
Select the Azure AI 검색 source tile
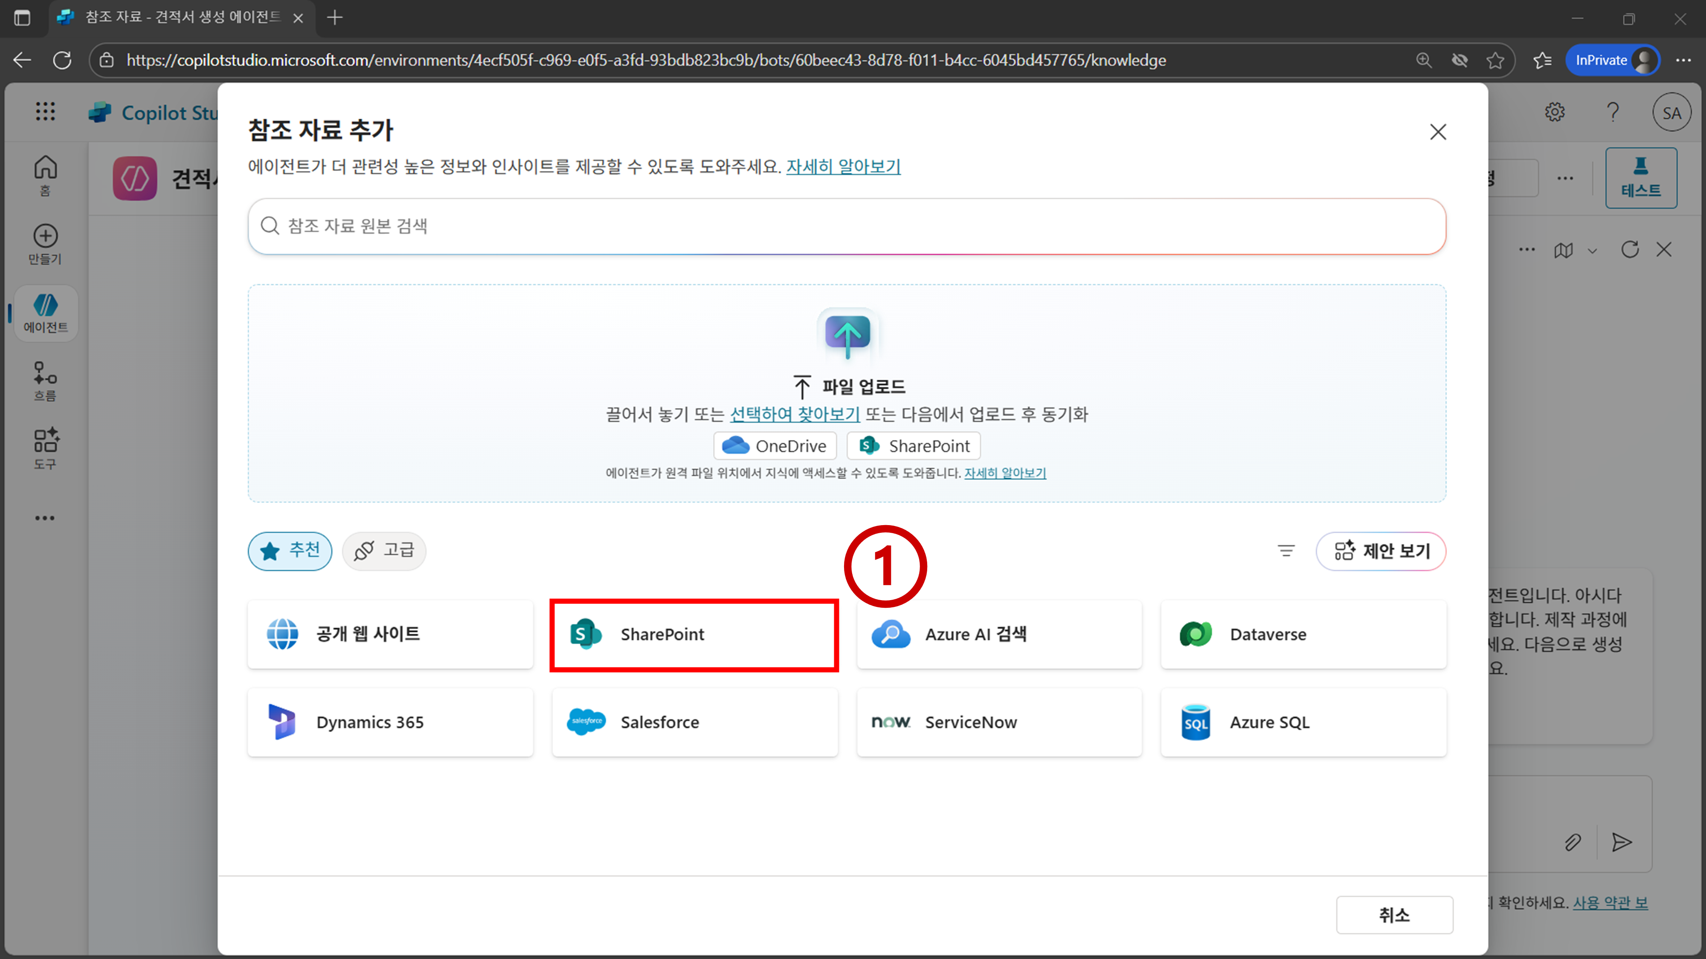pos(999,634)
